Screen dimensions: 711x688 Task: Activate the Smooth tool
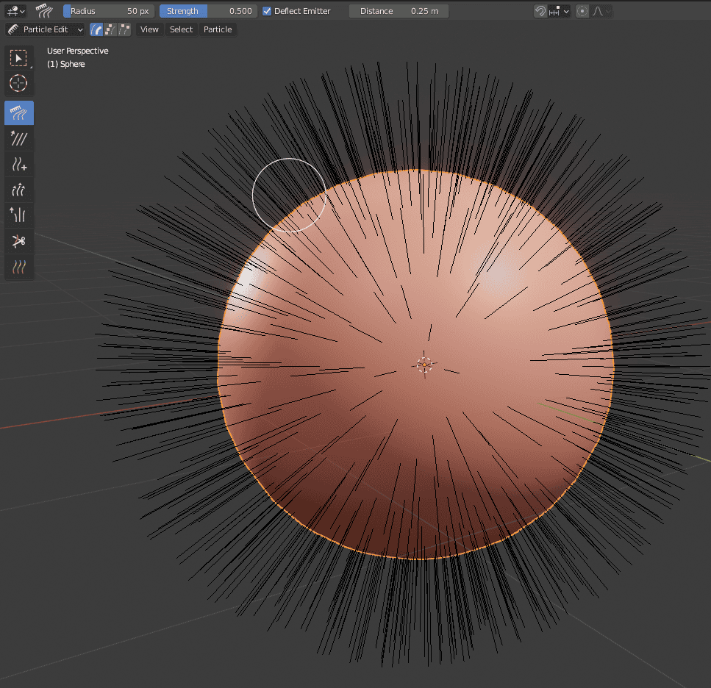coord(19,138)
